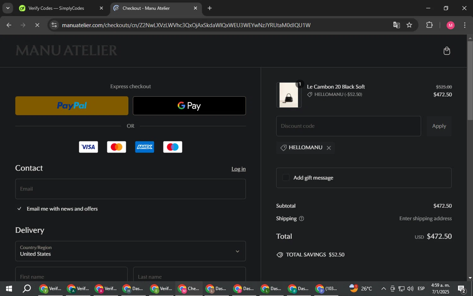View site information for manuatelier.com
Image resolution: width=473 pixels, height=296 pixels.
[54, 25]
